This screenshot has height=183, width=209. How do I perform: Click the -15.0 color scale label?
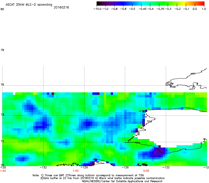pyautogui.click(x=97, y=9)
